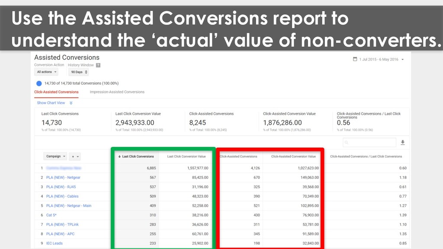Open the IEC Leads campaign link
Screen dimensions: 443x249
[55, 243]
